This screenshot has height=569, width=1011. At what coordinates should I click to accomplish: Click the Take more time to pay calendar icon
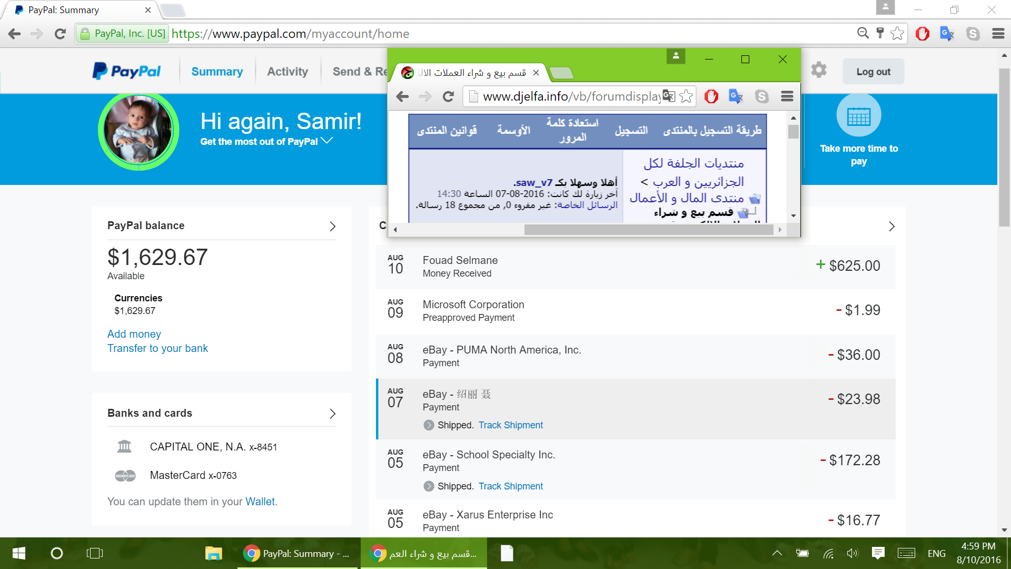click(x=858, y=115)
